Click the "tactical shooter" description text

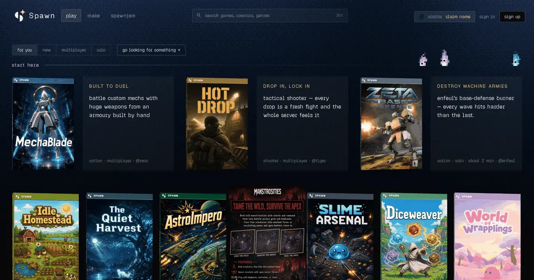click(302, 107)
